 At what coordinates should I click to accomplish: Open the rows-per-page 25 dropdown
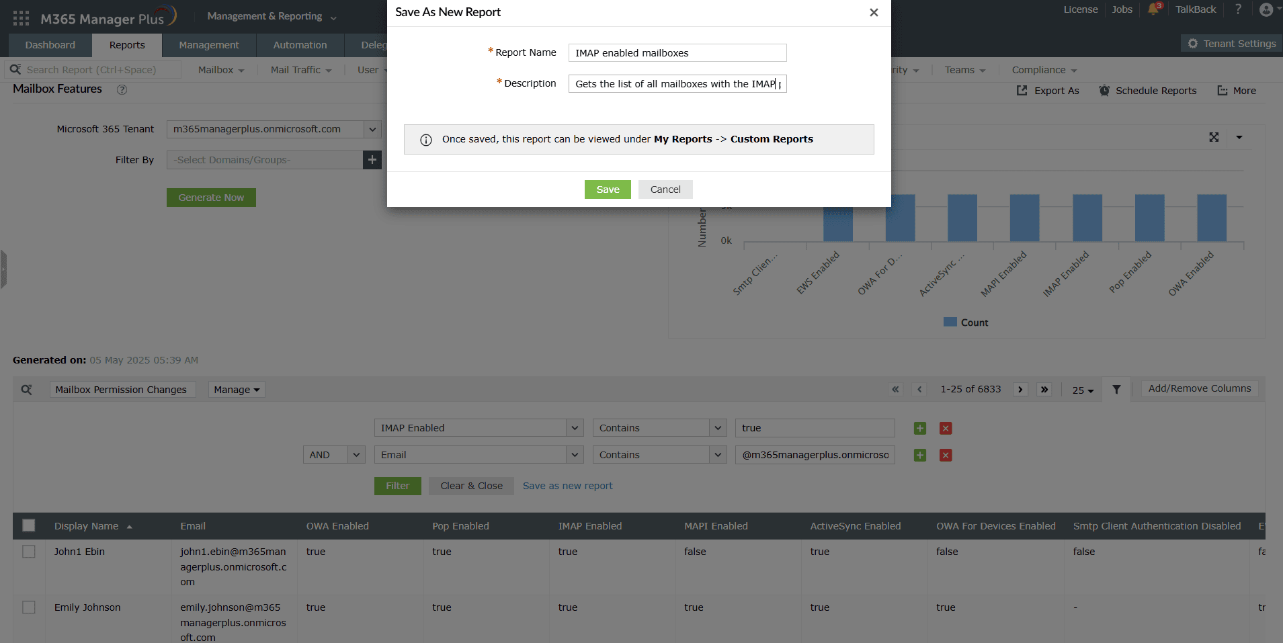pos(1082,390)
